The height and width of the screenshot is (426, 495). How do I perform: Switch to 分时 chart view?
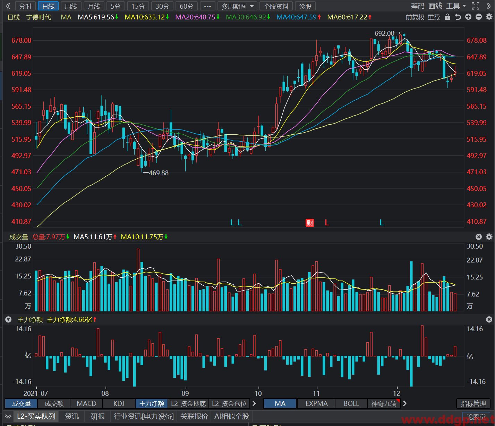pos(25,6)
